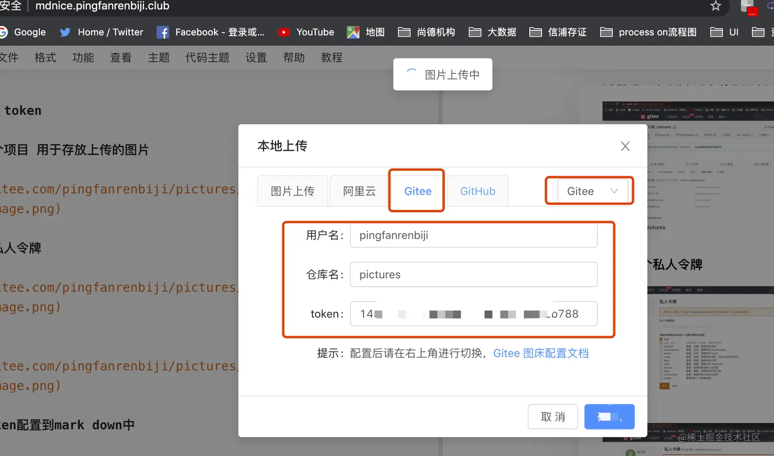Open the 功能 menu
Screen dimensions: 774x456
pyautogui.click(x=83, y=57)
